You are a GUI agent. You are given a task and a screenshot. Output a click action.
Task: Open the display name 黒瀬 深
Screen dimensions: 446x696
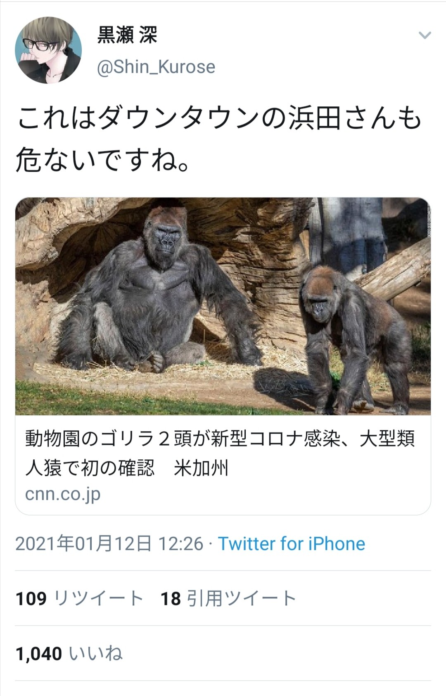(127, 35)
